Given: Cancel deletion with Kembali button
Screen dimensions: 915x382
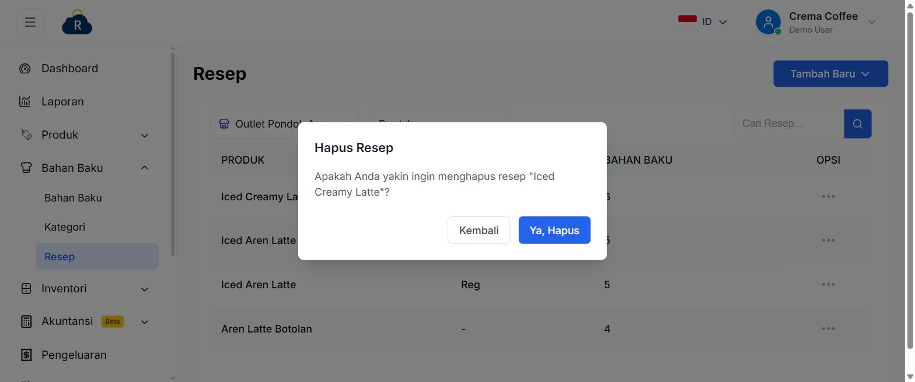Looking at the screenshot, I should pyautogui.click(x=479, y=230).
